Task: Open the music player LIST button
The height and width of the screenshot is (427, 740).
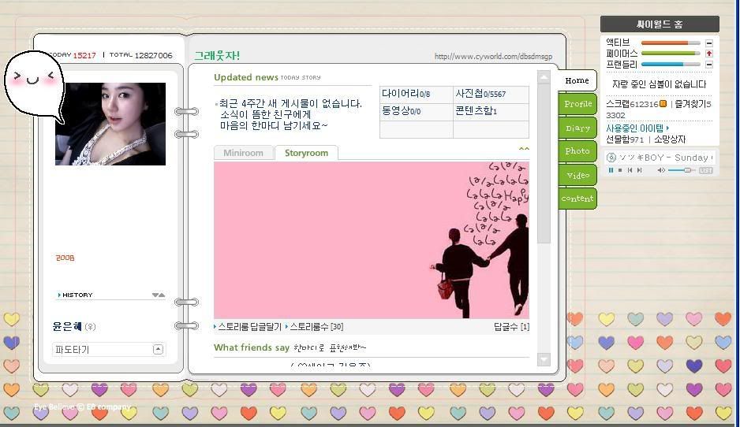Action: (x=705, y=170)
